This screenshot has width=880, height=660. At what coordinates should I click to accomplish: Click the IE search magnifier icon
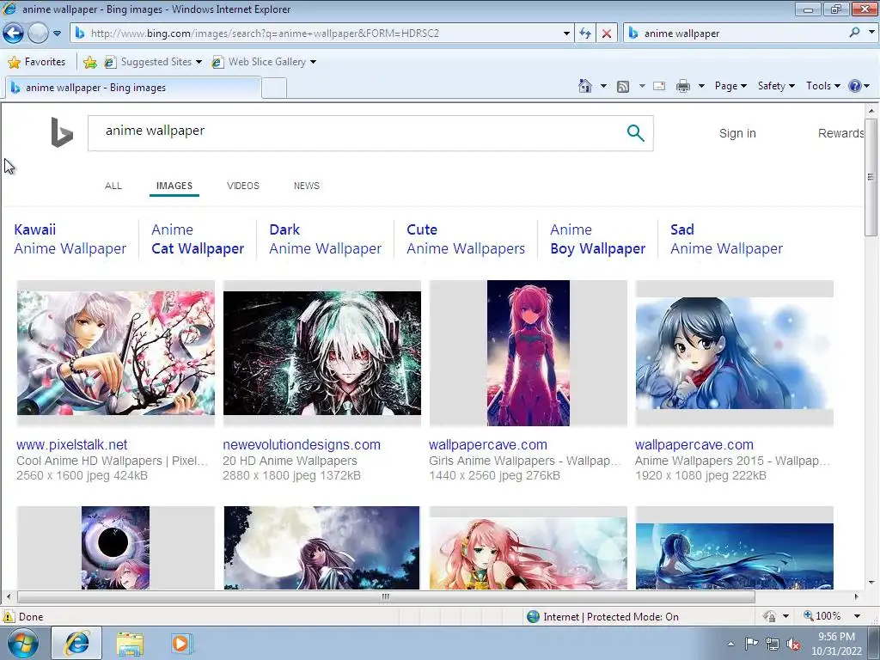click(x=854, y=33)
